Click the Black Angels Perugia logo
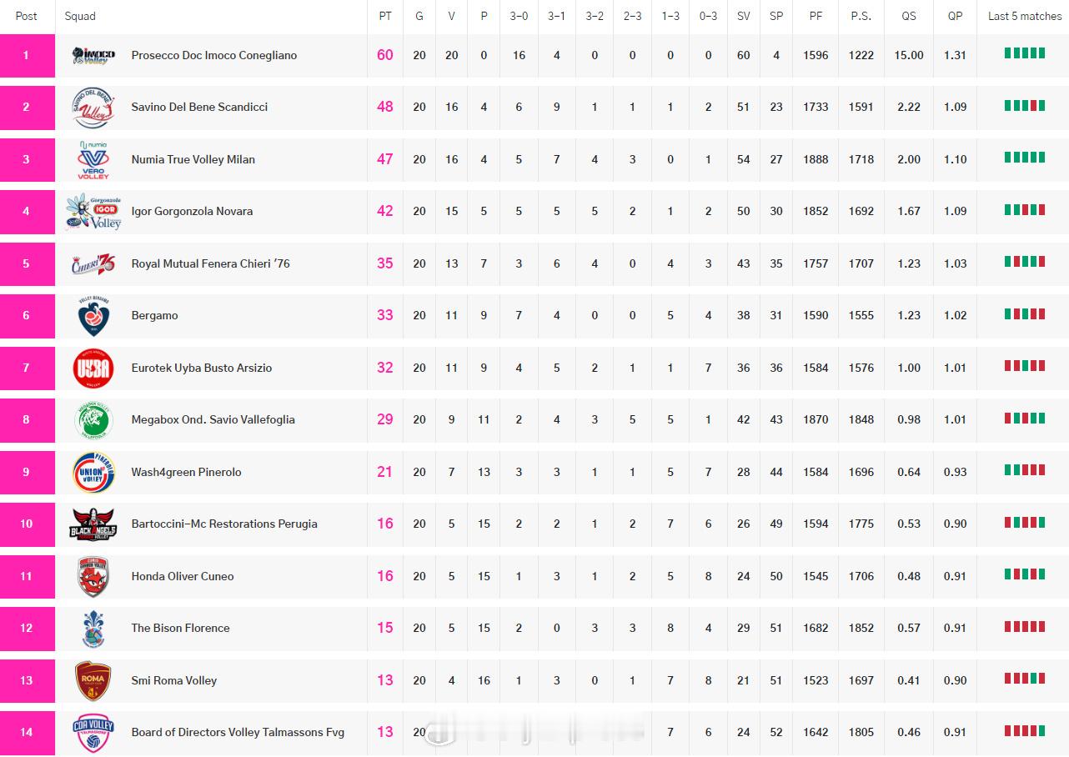The width and height of the screenshot is (1069, 757). click(93, 524)
